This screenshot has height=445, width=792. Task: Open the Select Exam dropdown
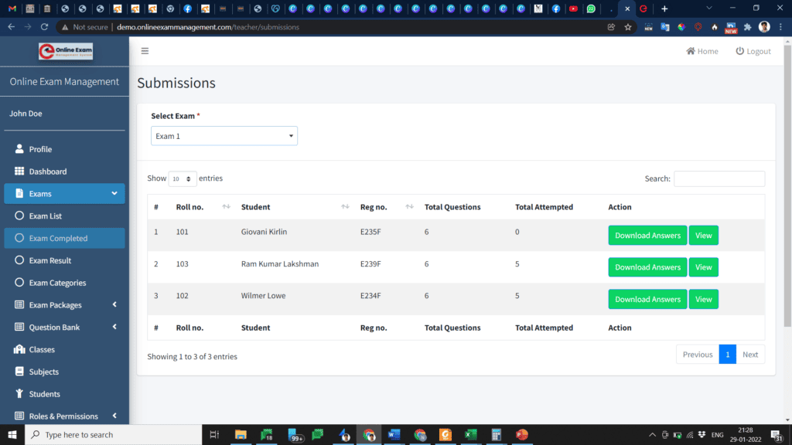(x=224, y=135)
